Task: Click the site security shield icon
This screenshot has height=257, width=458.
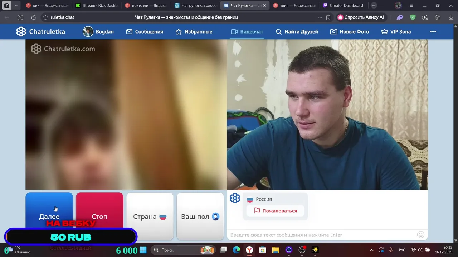Action: tap(45, 17)
